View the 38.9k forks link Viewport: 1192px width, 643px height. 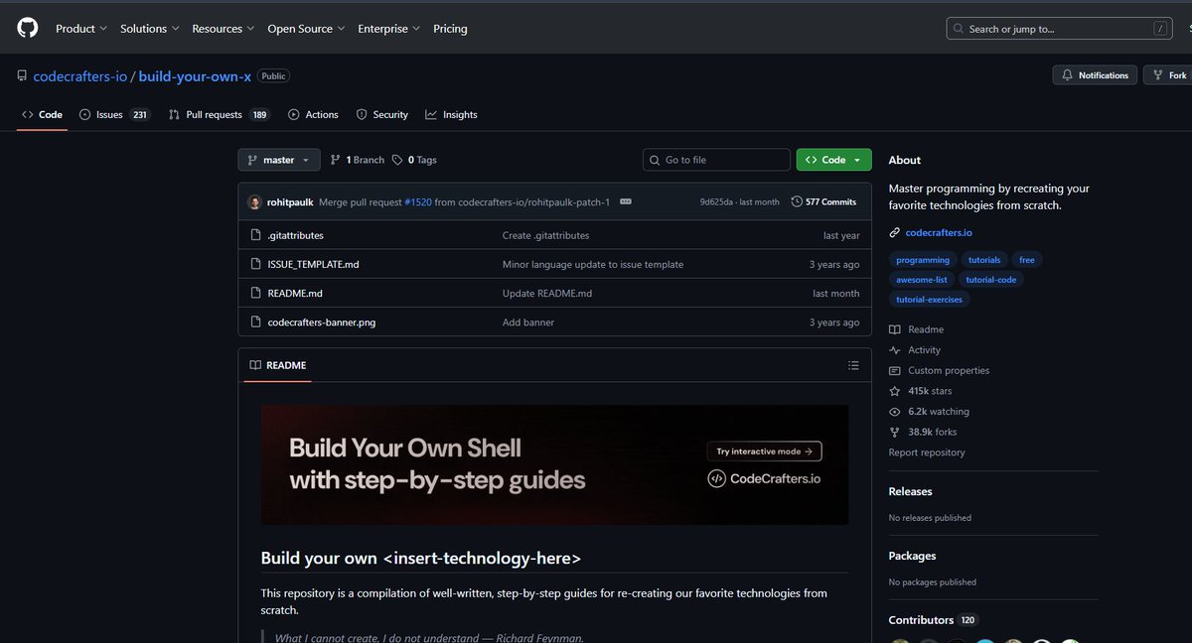point(923,432)
